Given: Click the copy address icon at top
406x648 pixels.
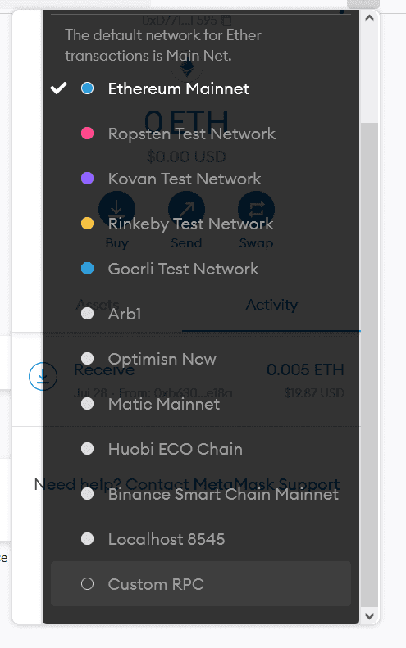Looking at the screenshot, I should pyautogui.click(x=226, y=20).
